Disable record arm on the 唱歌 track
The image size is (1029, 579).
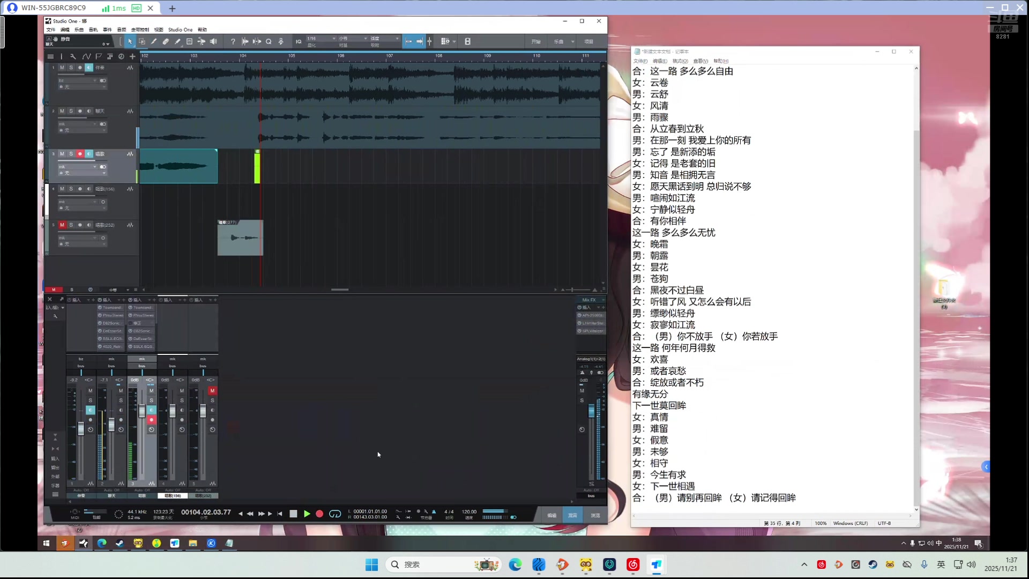80,154
